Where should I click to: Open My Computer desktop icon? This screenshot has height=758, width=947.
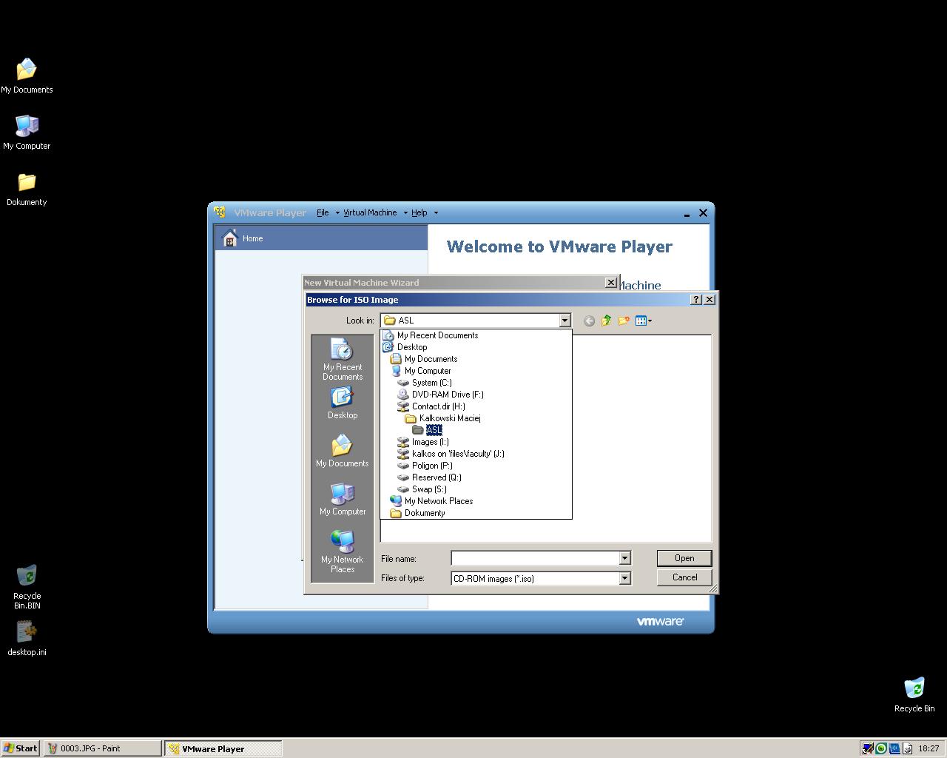point(27,133)
